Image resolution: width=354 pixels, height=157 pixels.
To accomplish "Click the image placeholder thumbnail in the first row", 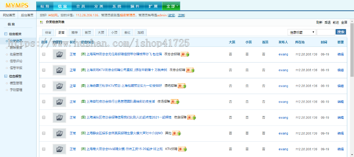I will tap(59, 54).
